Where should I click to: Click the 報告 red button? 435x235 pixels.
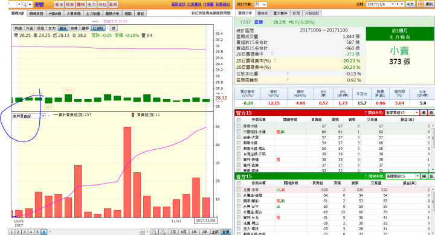(x=69, y=4)
